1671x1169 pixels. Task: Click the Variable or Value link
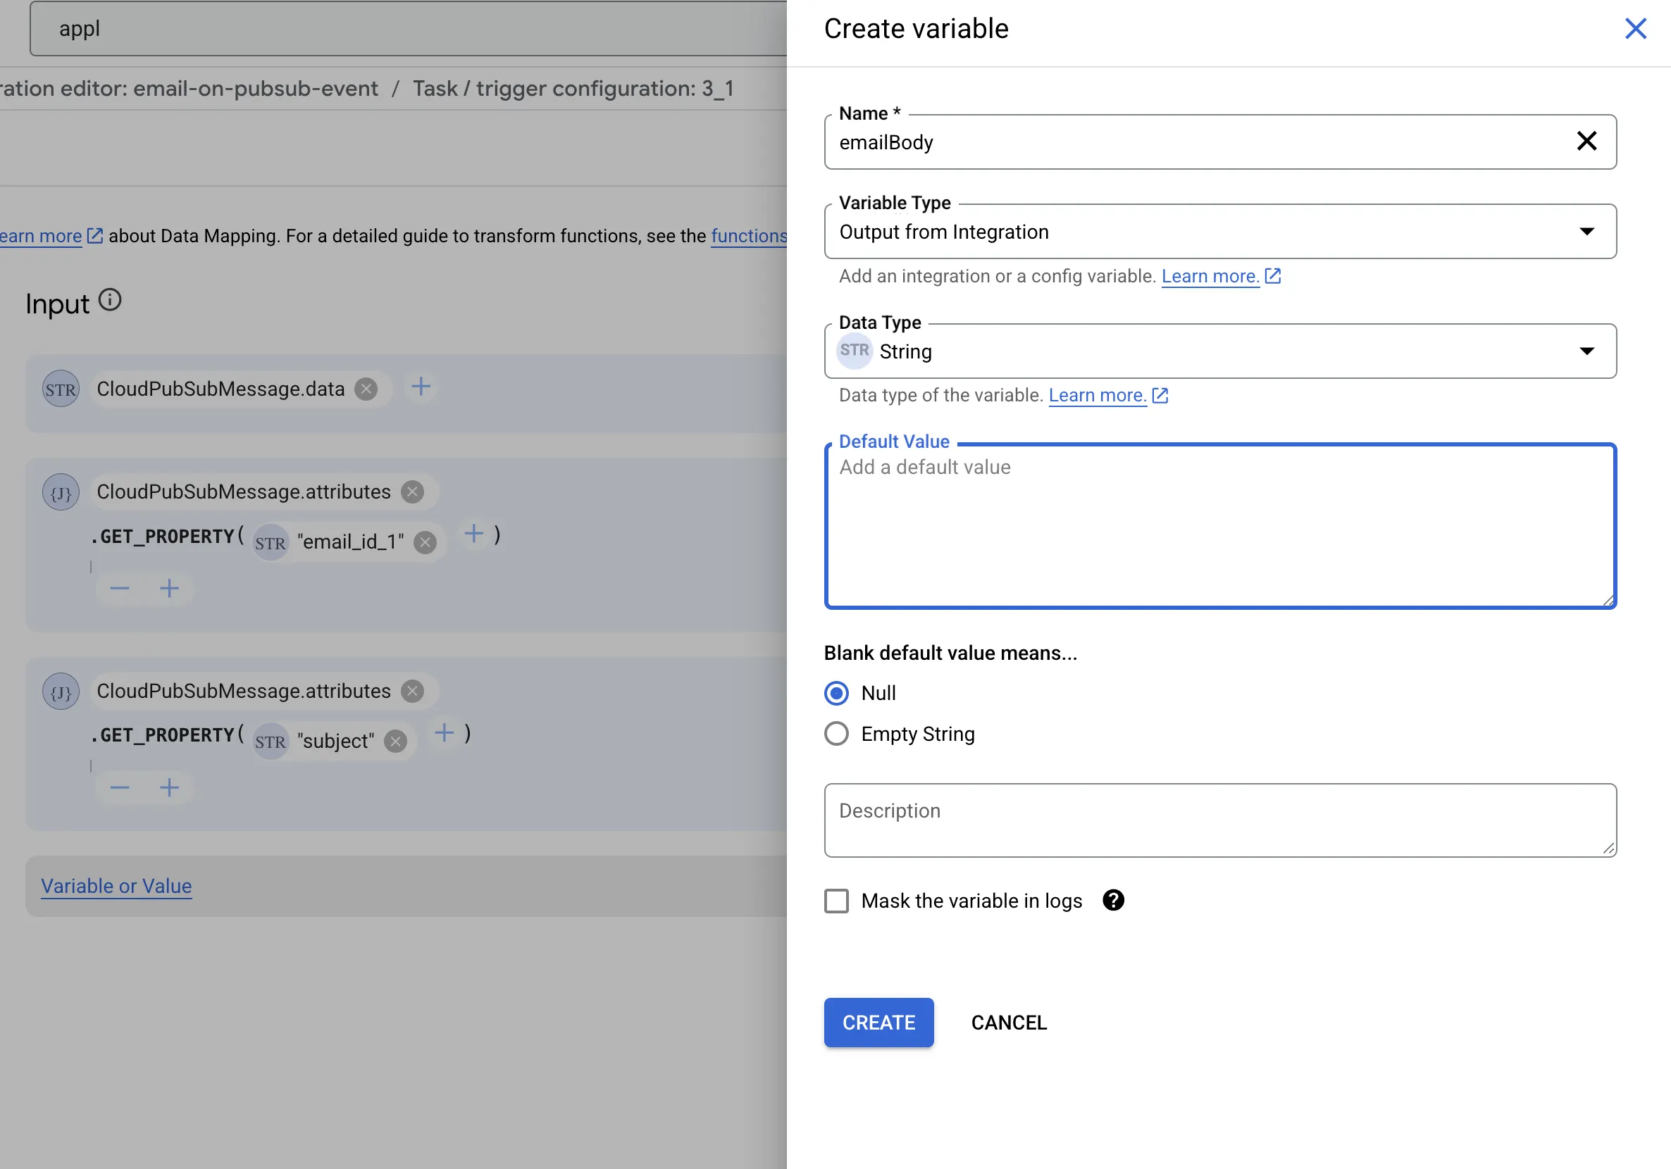(116, 886)
